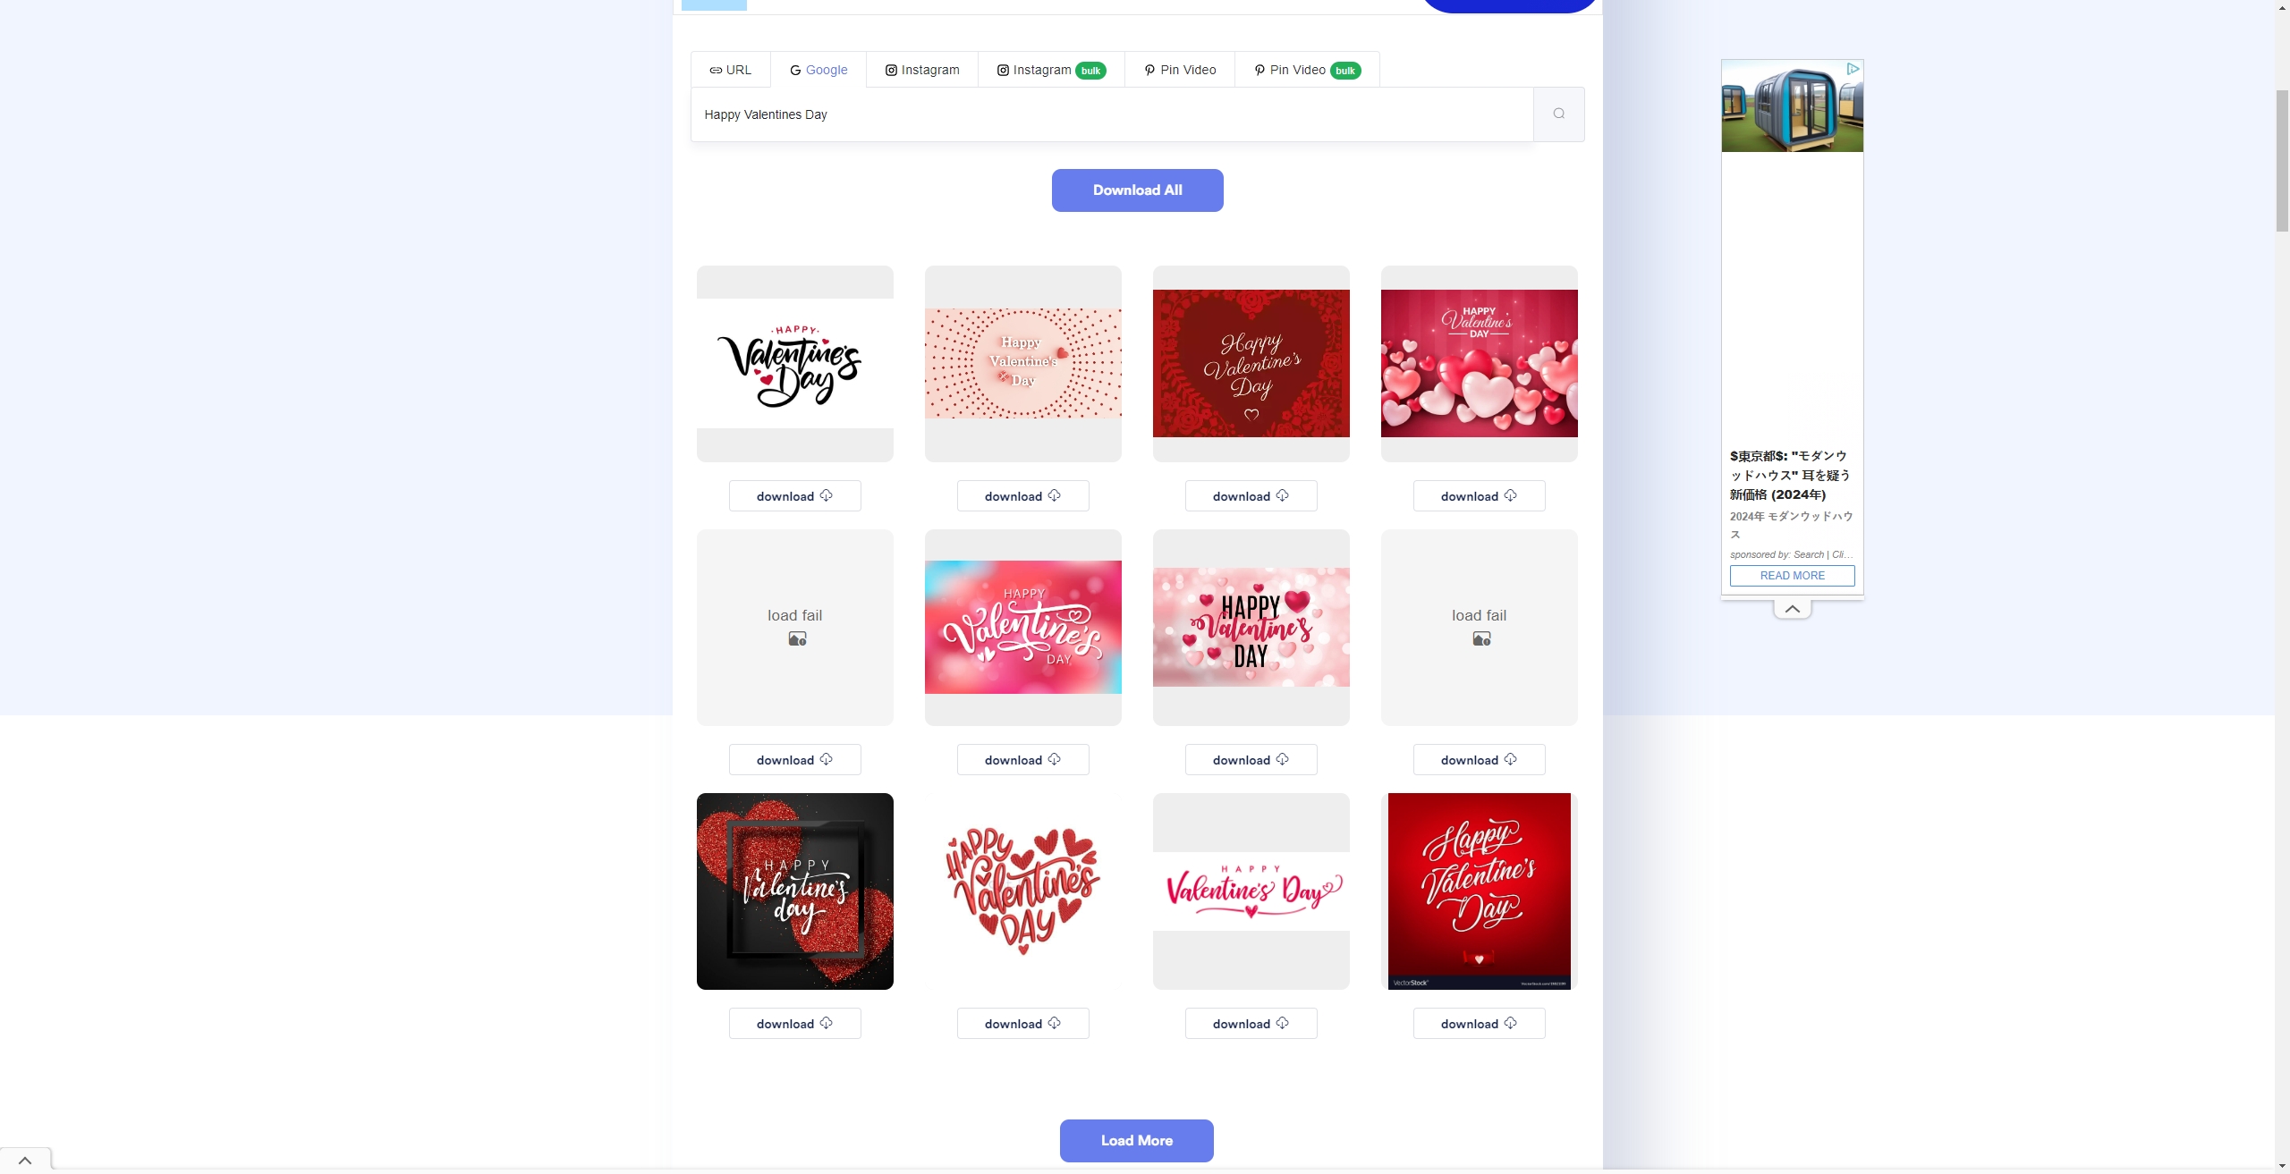Click the Download All button
Viewport: 2290px width, 1174px height.
tap(1137, 190)
